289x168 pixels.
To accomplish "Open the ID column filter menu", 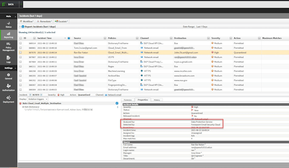I will click(34, 38).
